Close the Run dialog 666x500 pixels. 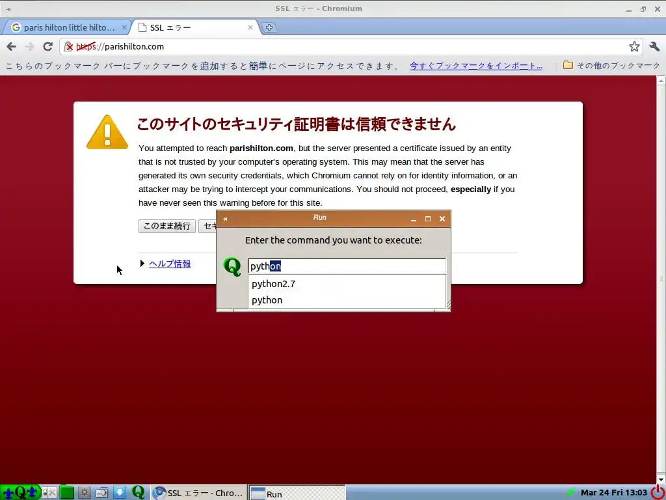click(x=442, y=219)
